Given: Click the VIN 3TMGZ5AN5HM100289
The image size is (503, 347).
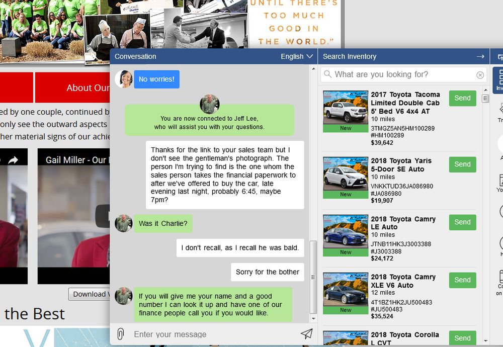Looking at the screenshot, I should 402,128.
